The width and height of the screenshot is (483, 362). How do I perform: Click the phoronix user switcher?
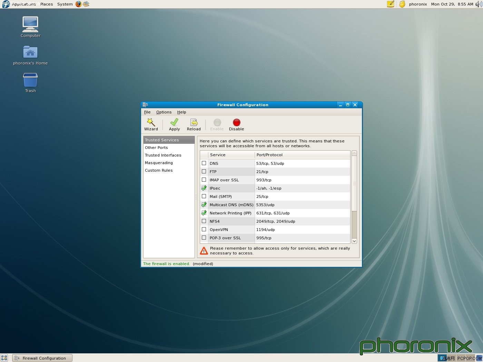418,4
